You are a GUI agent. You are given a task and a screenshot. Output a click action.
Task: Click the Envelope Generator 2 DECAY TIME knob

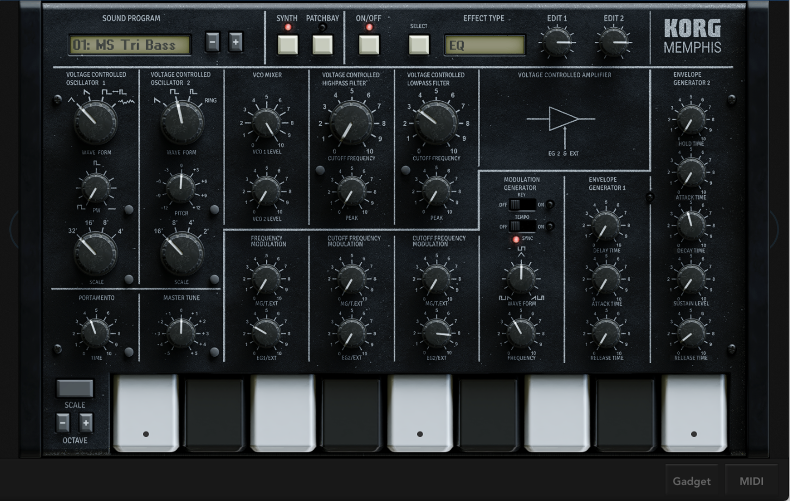click(691, 225)
